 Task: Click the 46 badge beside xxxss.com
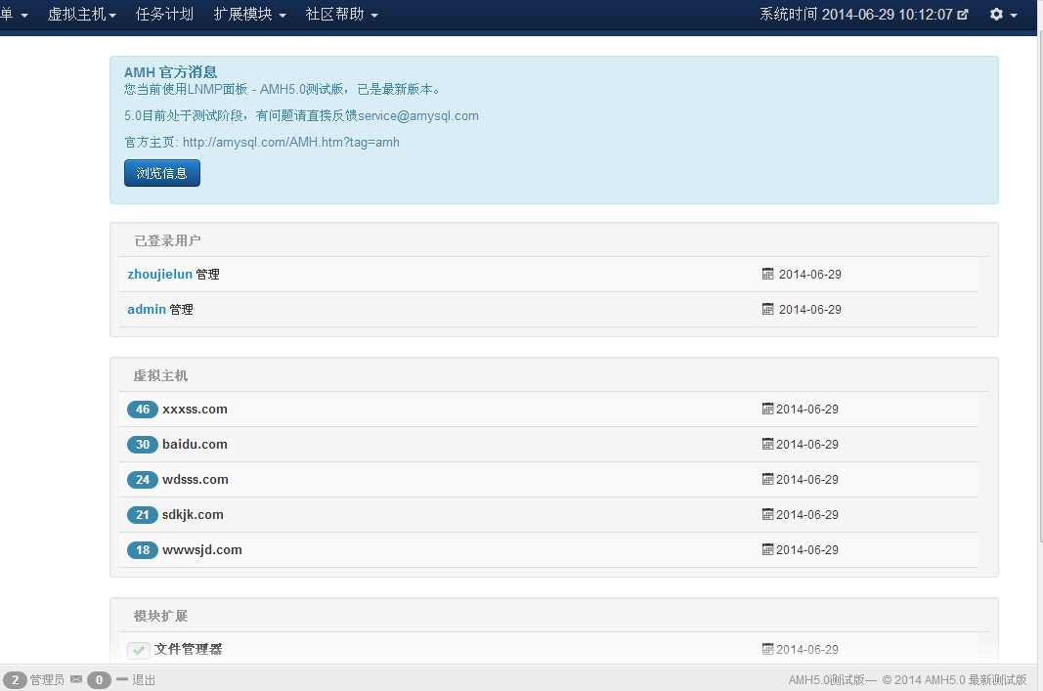coord(143,410)
